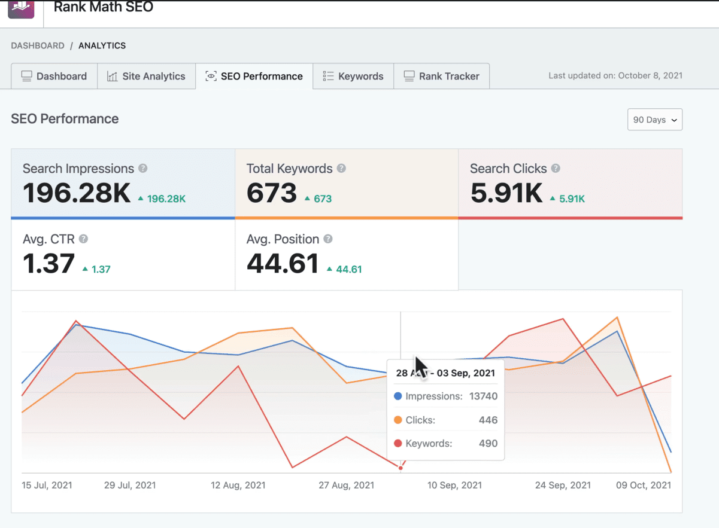Click the '28 Aug - 03 Sep, 2021' tooltip header
This screenshot has width=719, height=528.
[x=445, y=373]
